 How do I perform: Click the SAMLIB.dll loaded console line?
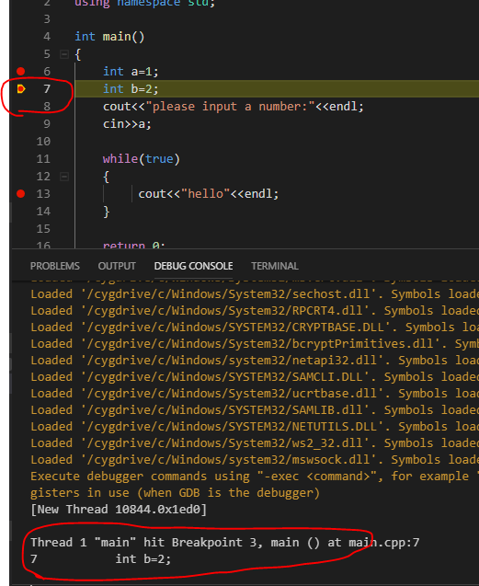(255, 410)
